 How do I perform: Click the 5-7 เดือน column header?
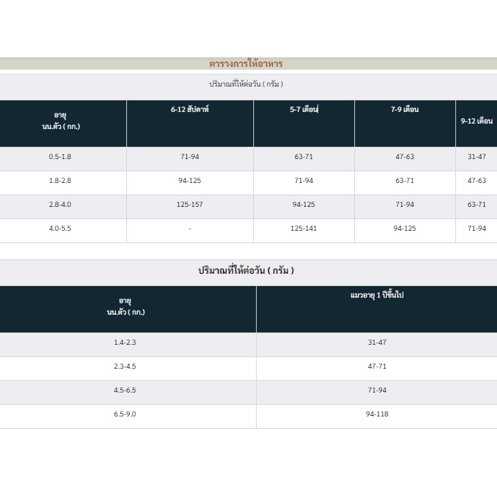(x=304, y=124)
